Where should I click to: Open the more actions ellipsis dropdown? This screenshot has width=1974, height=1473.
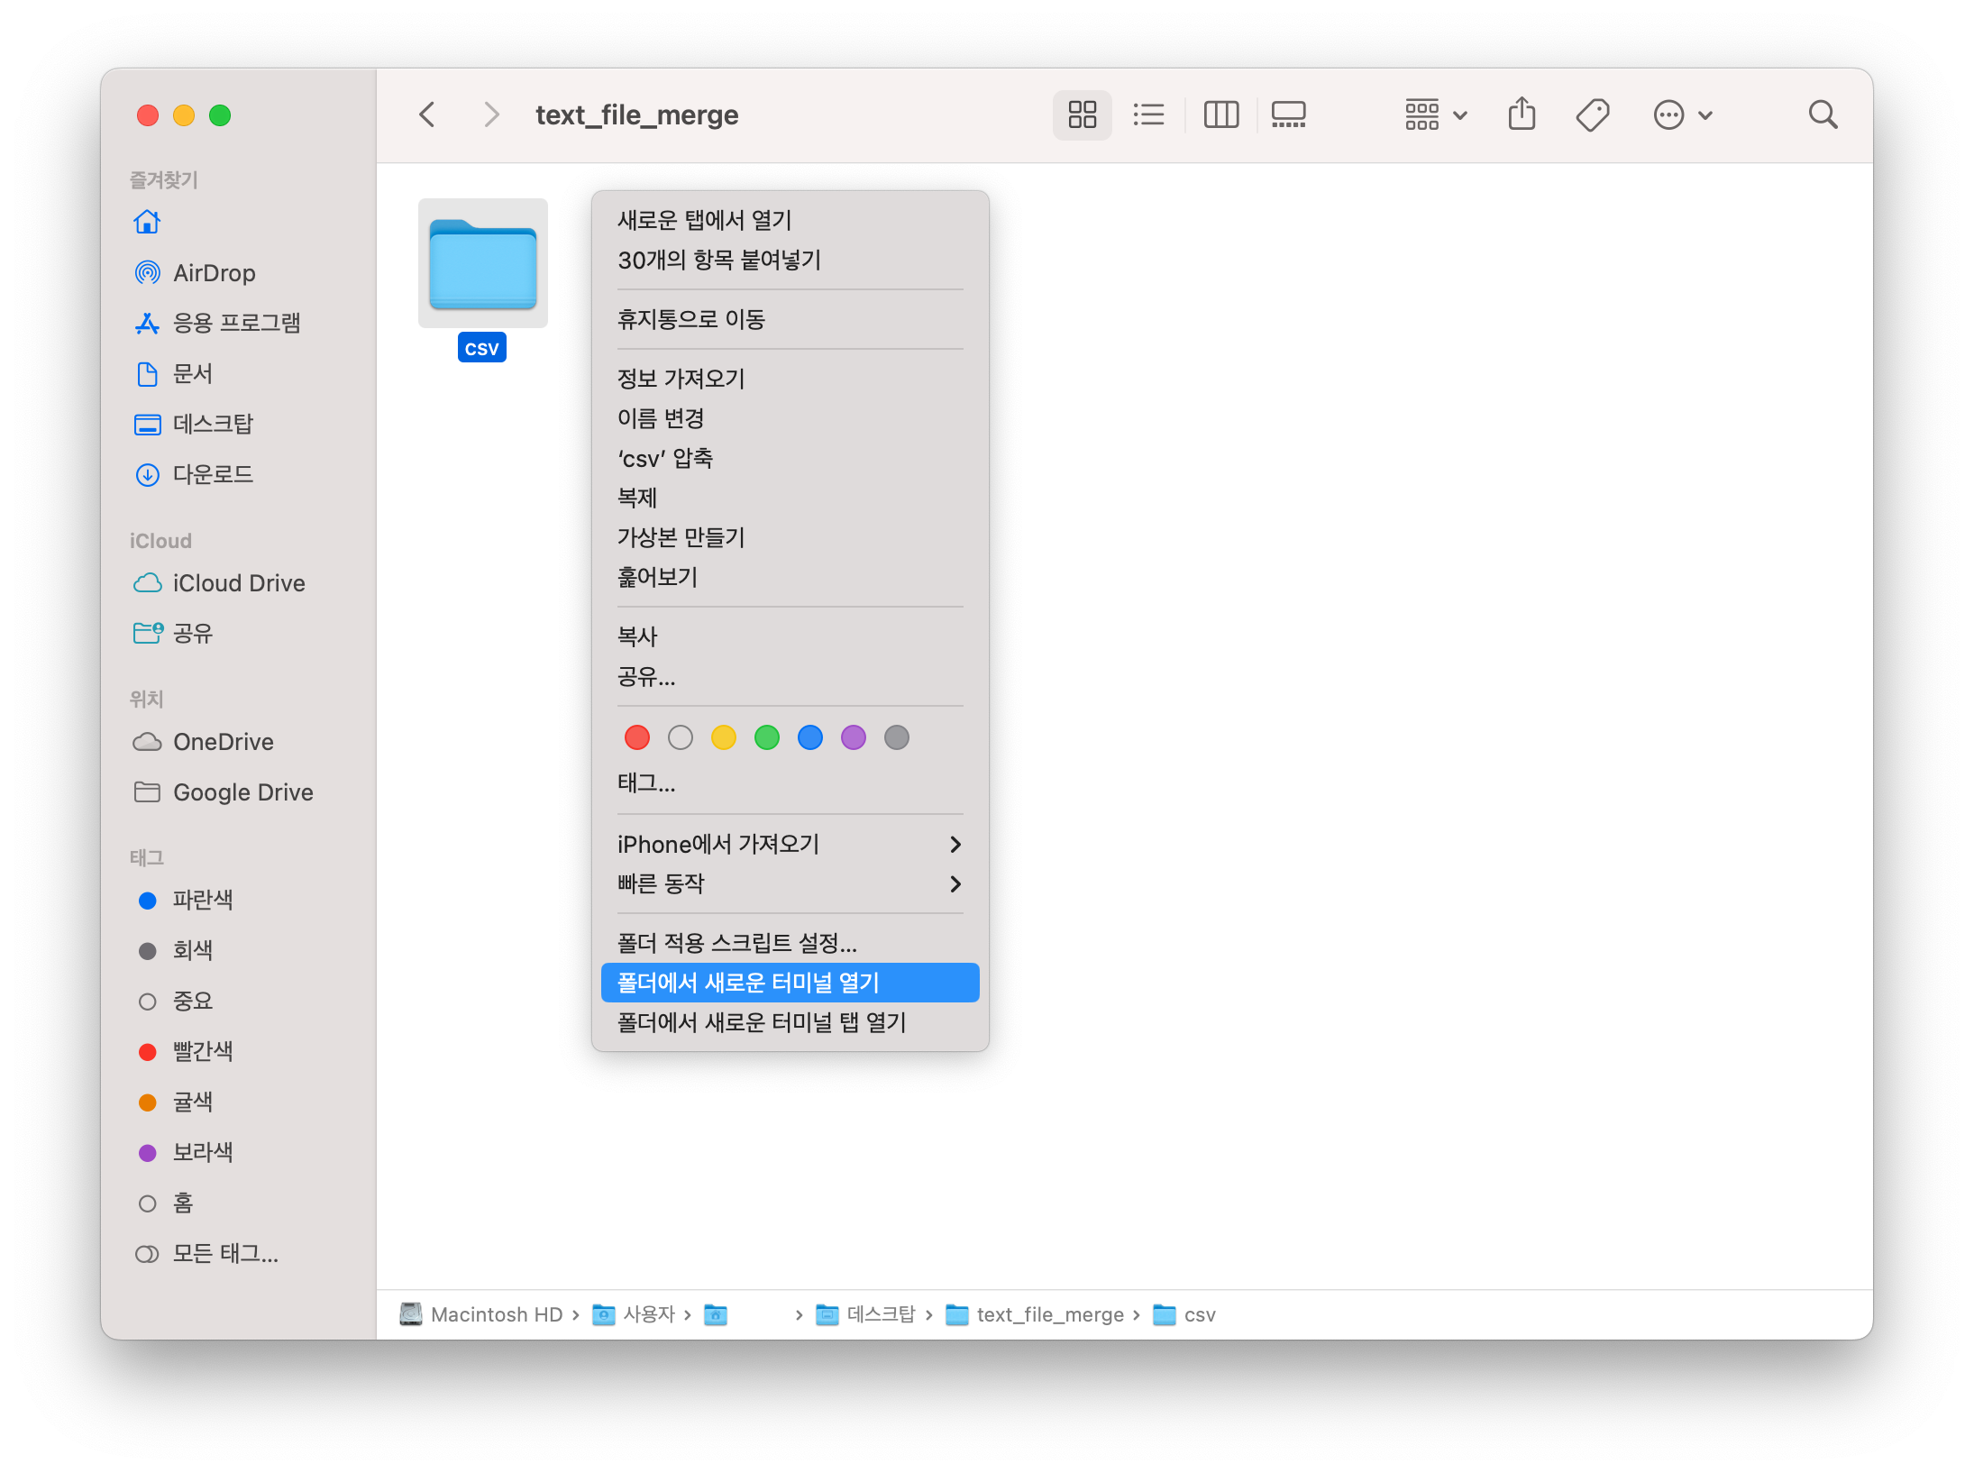click(1682, 114)
